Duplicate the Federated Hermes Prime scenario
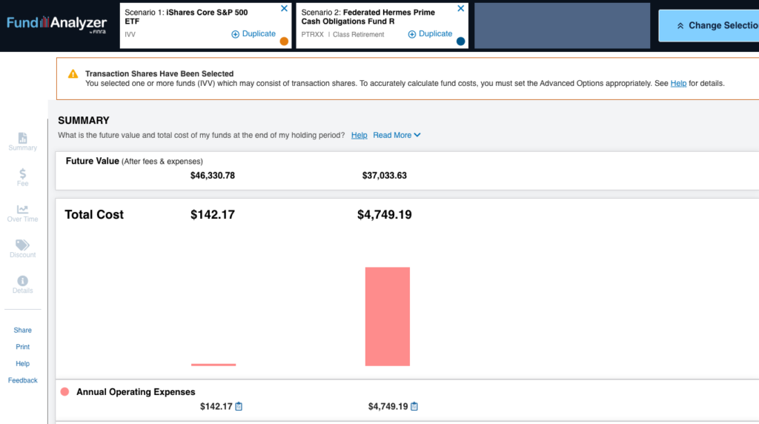Image resolution: width=759 pixels, height=424 pixels. click(430, 34)
